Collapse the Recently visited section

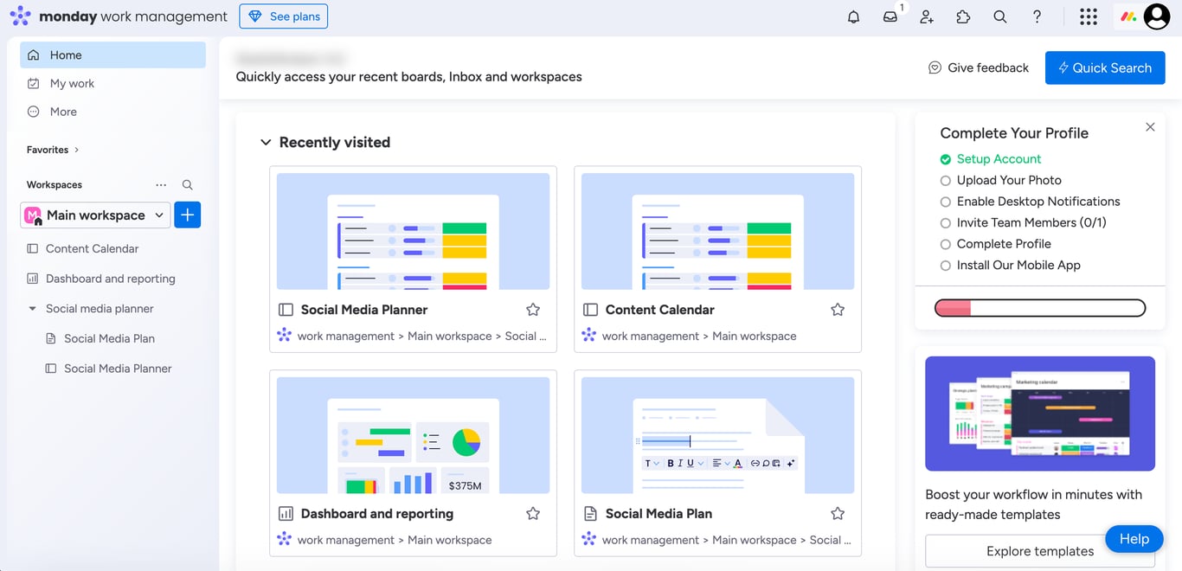(x=265, y=142)
